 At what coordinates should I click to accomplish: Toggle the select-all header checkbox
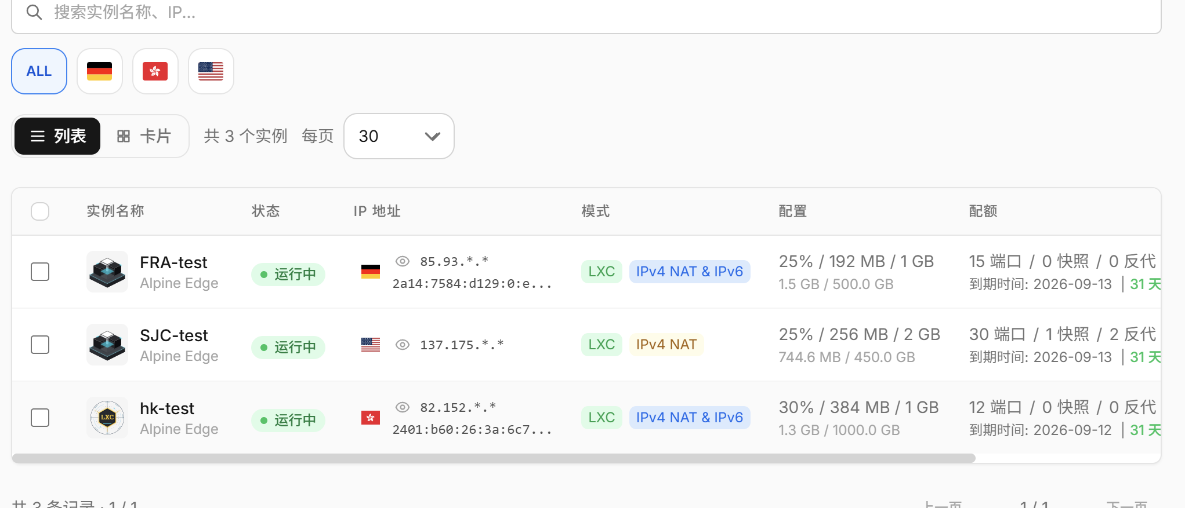40,211
